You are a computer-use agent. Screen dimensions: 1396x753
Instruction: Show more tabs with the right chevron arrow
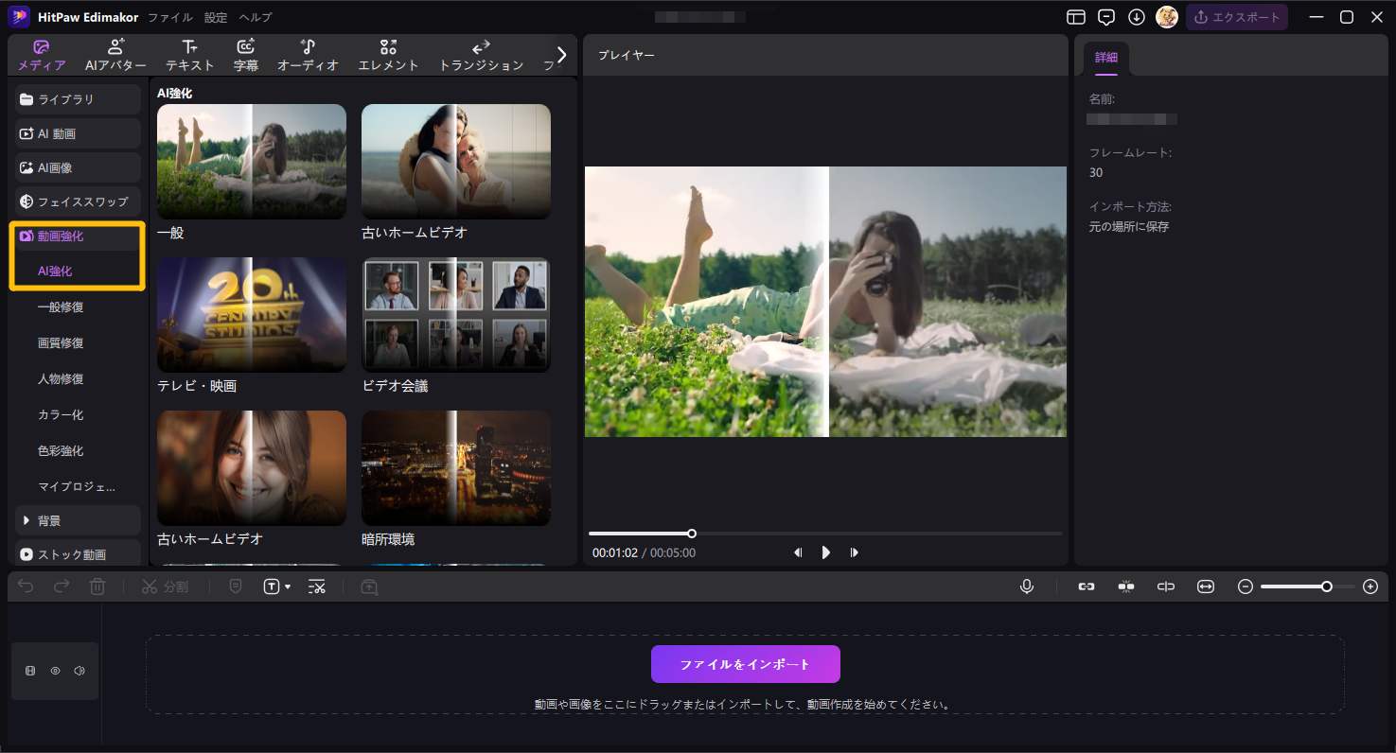point(561,55)
